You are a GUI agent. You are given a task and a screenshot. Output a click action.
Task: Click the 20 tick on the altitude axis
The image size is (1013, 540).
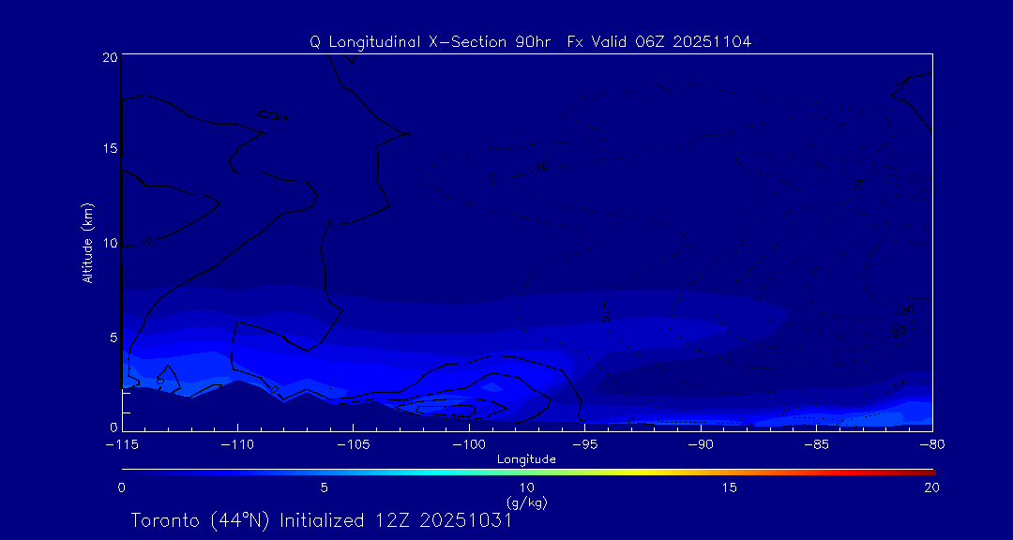tap(110, 57)
